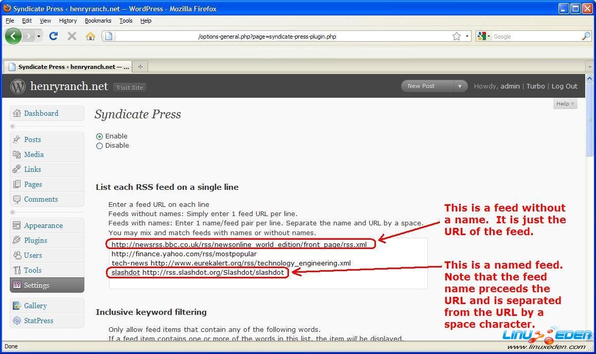The height and width of the screenshot is (354, 596).
Task: Select the Disable radio button
Action: [99, 146]
